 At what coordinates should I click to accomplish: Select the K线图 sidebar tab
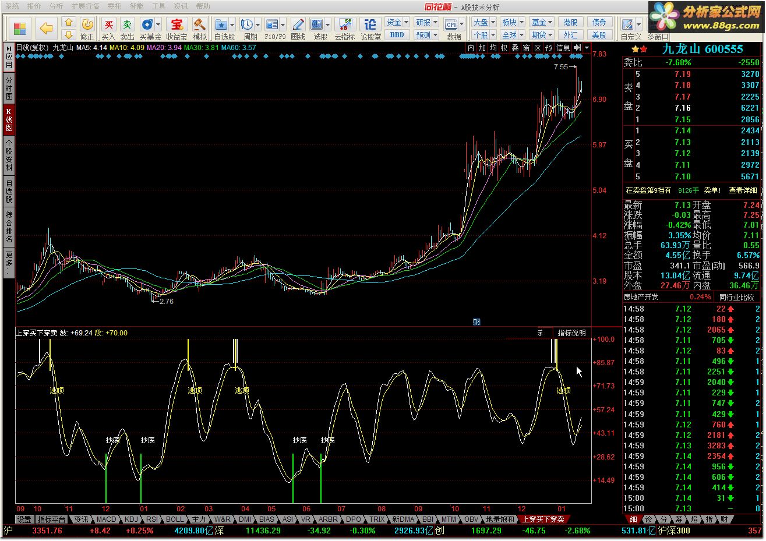click(x=9, y=120)
